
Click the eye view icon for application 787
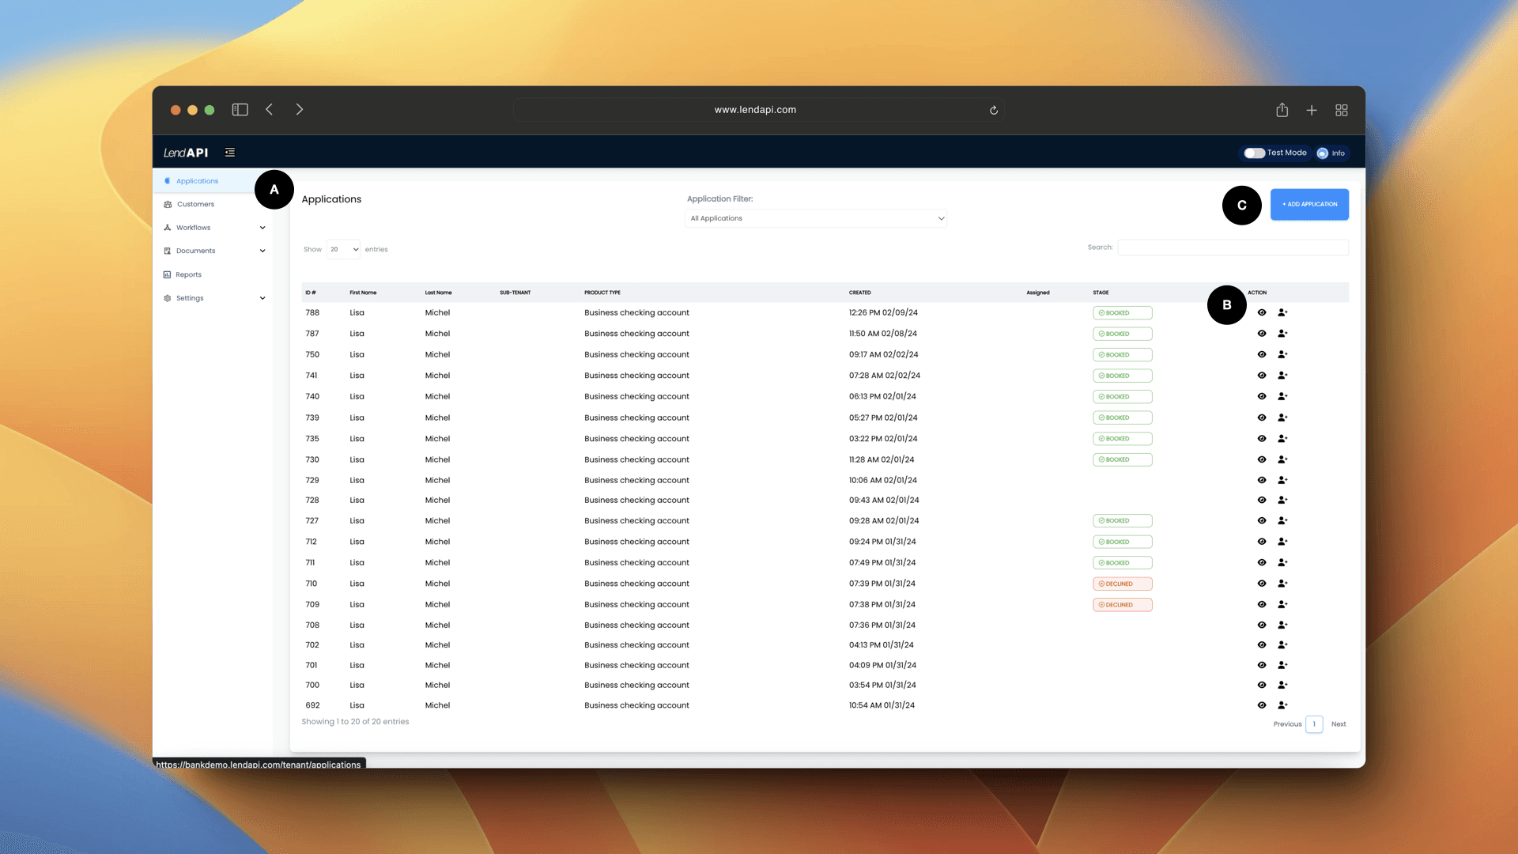point(1262,334)
